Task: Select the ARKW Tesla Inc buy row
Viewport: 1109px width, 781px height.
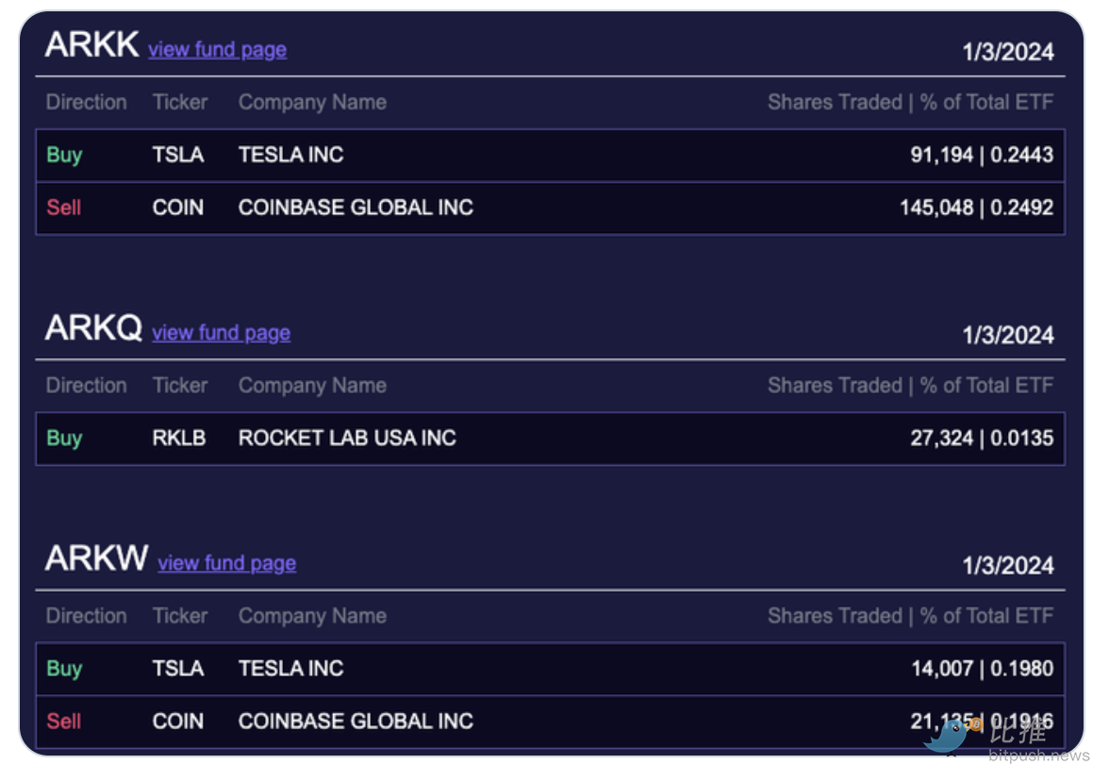Action: pyautogui.click(x=550, y=669)
